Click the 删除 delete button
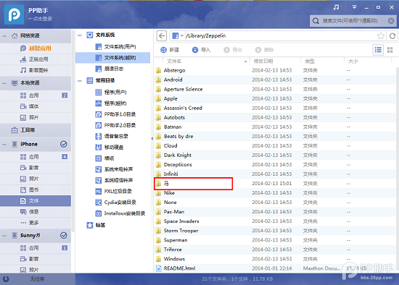Viewport: 399px width, 285px height. pyautogui.click(x=264, y=50)
